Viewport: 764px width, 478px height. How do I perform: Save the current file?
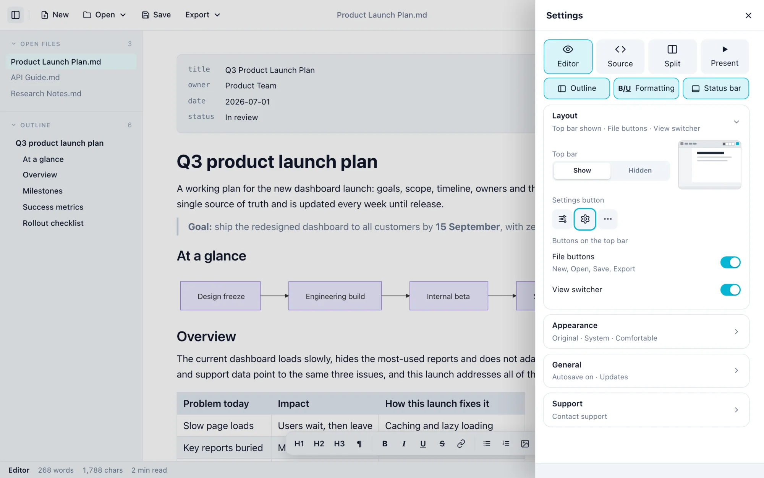tap(156, 15)
